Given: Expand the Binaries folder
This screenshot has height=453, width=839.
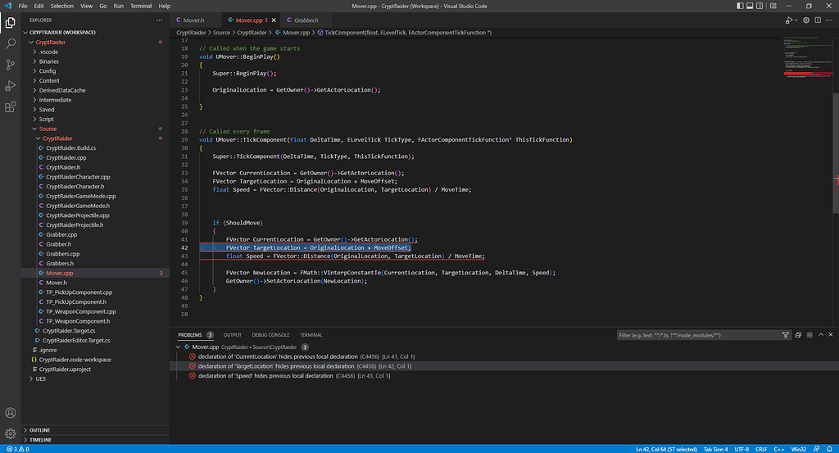Looking at the screenshot, I should 48,61.
